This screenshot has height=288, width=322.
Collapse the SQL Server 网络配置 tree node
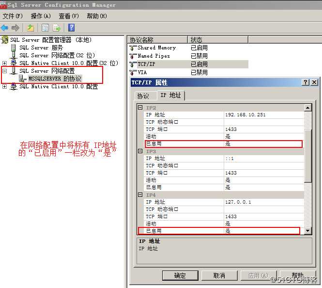pos(4,71)
